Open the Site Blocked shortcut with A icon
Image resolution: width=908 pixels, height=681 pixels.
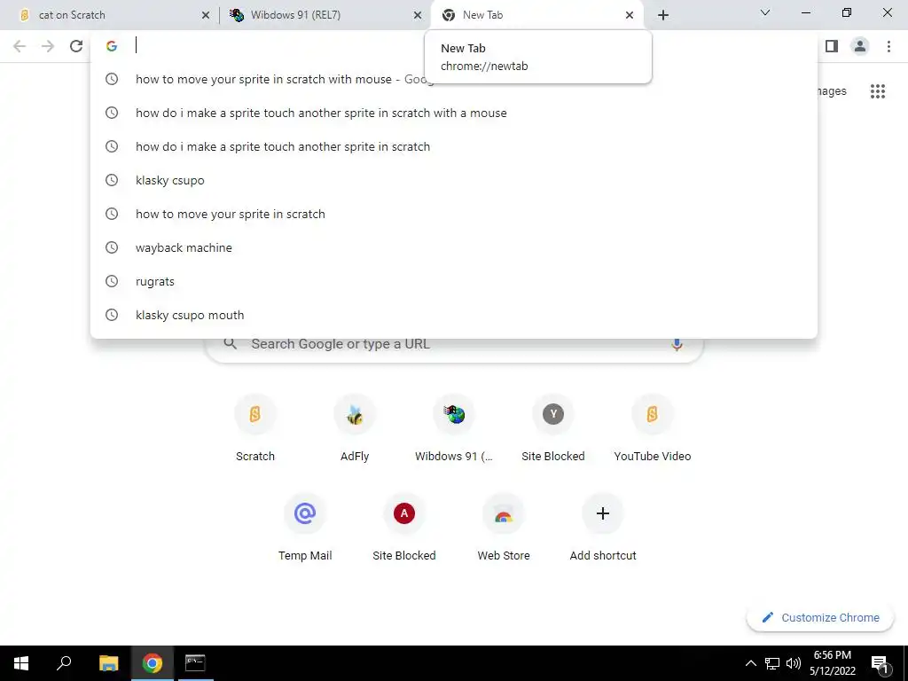tap(404, 528)
